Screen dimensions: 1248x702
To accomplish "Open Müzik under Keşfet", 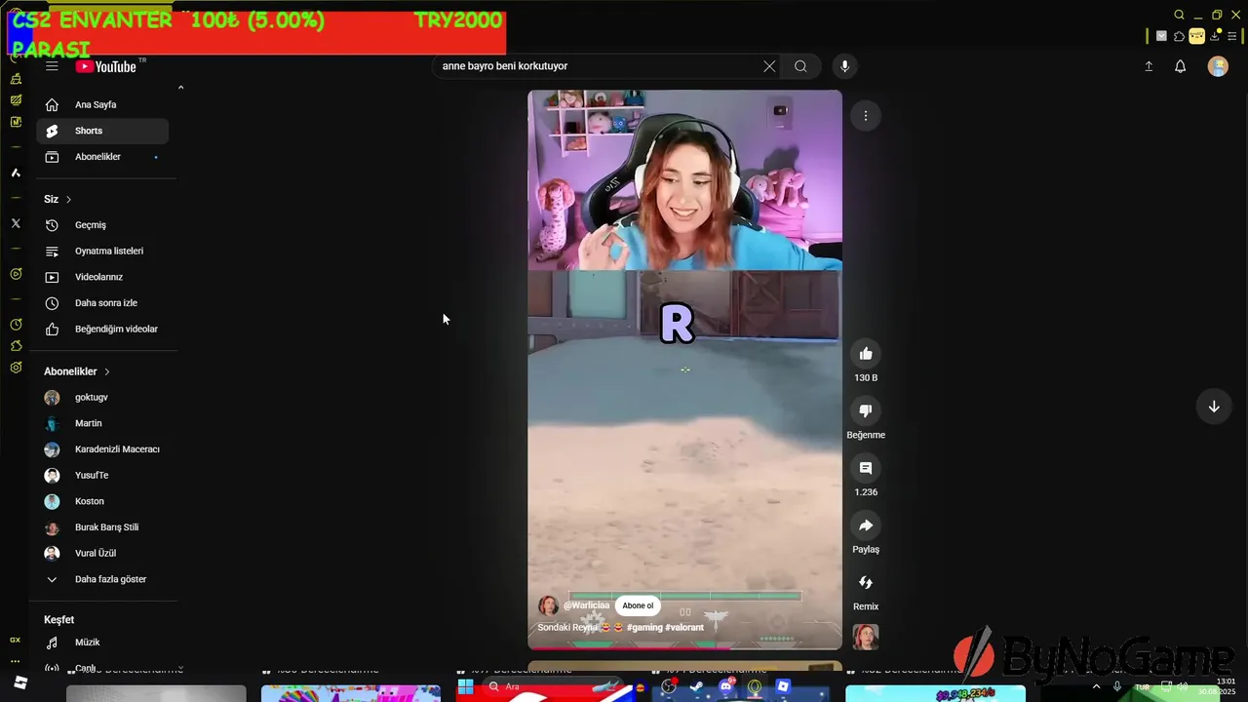I will [x=102, y=643].
